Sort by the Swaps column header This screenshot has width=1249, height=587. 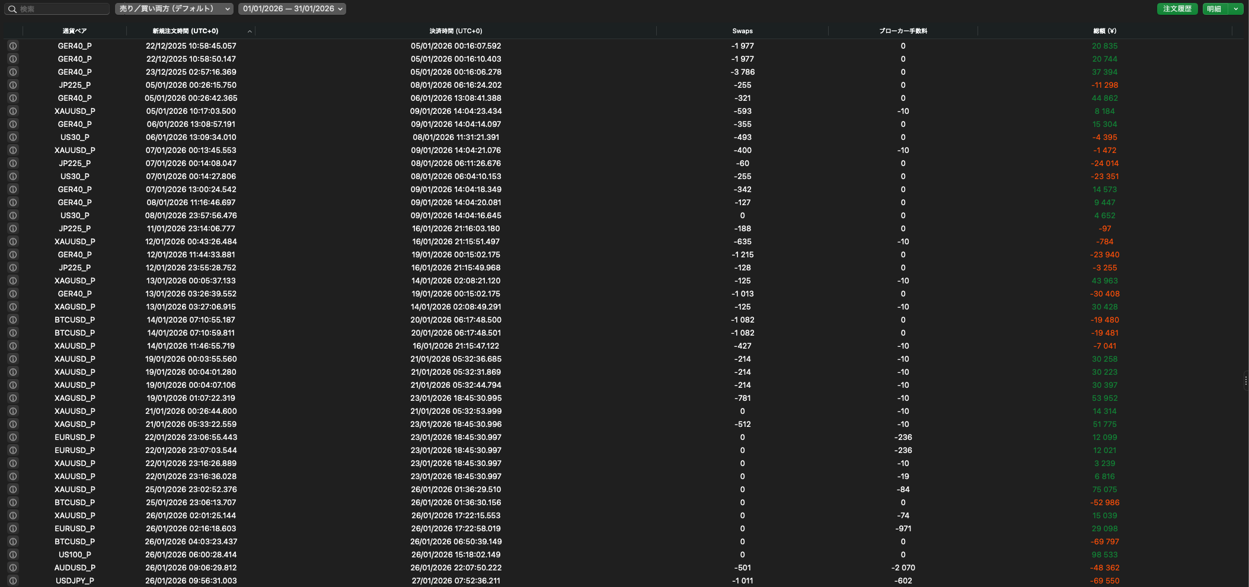(x=742, y=31)
